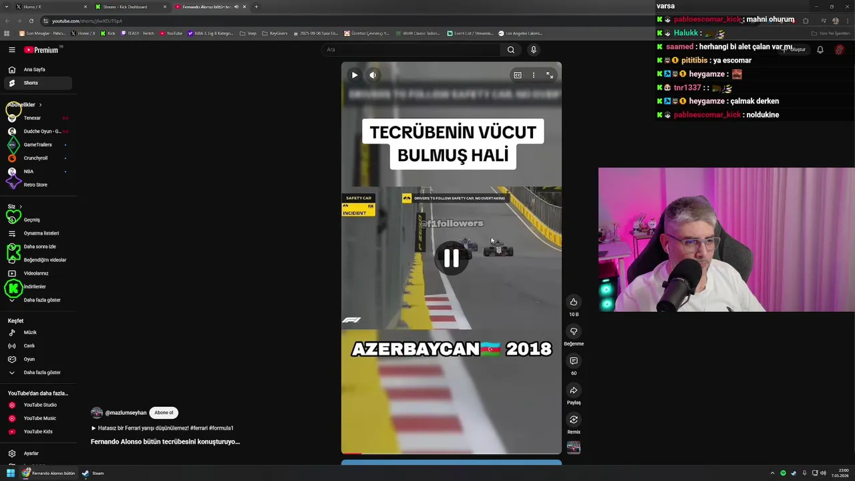Open the GameTrailers subscription
The image size is (855, 481).
(x=38, y=145)
